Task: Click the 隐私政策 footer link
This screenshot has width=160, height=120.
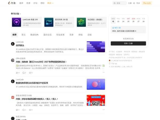Action: tap(142, 52)
